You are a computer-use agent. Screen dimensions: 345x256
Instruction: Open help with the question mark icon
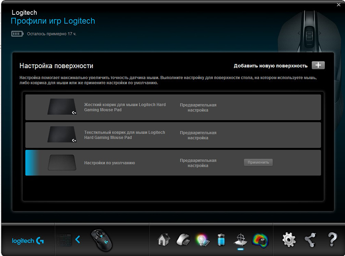click(332, 240)
